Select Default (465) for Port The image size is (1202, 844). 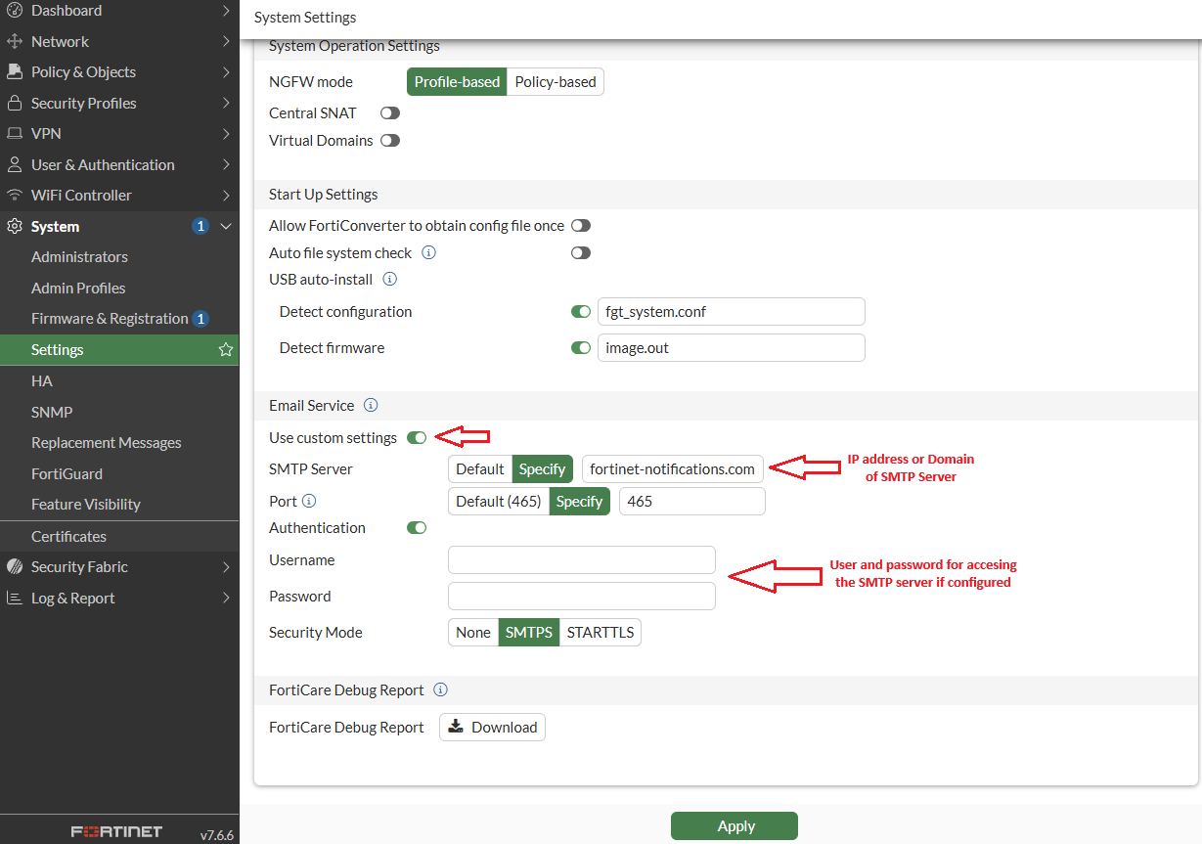[x=499, y=502]
